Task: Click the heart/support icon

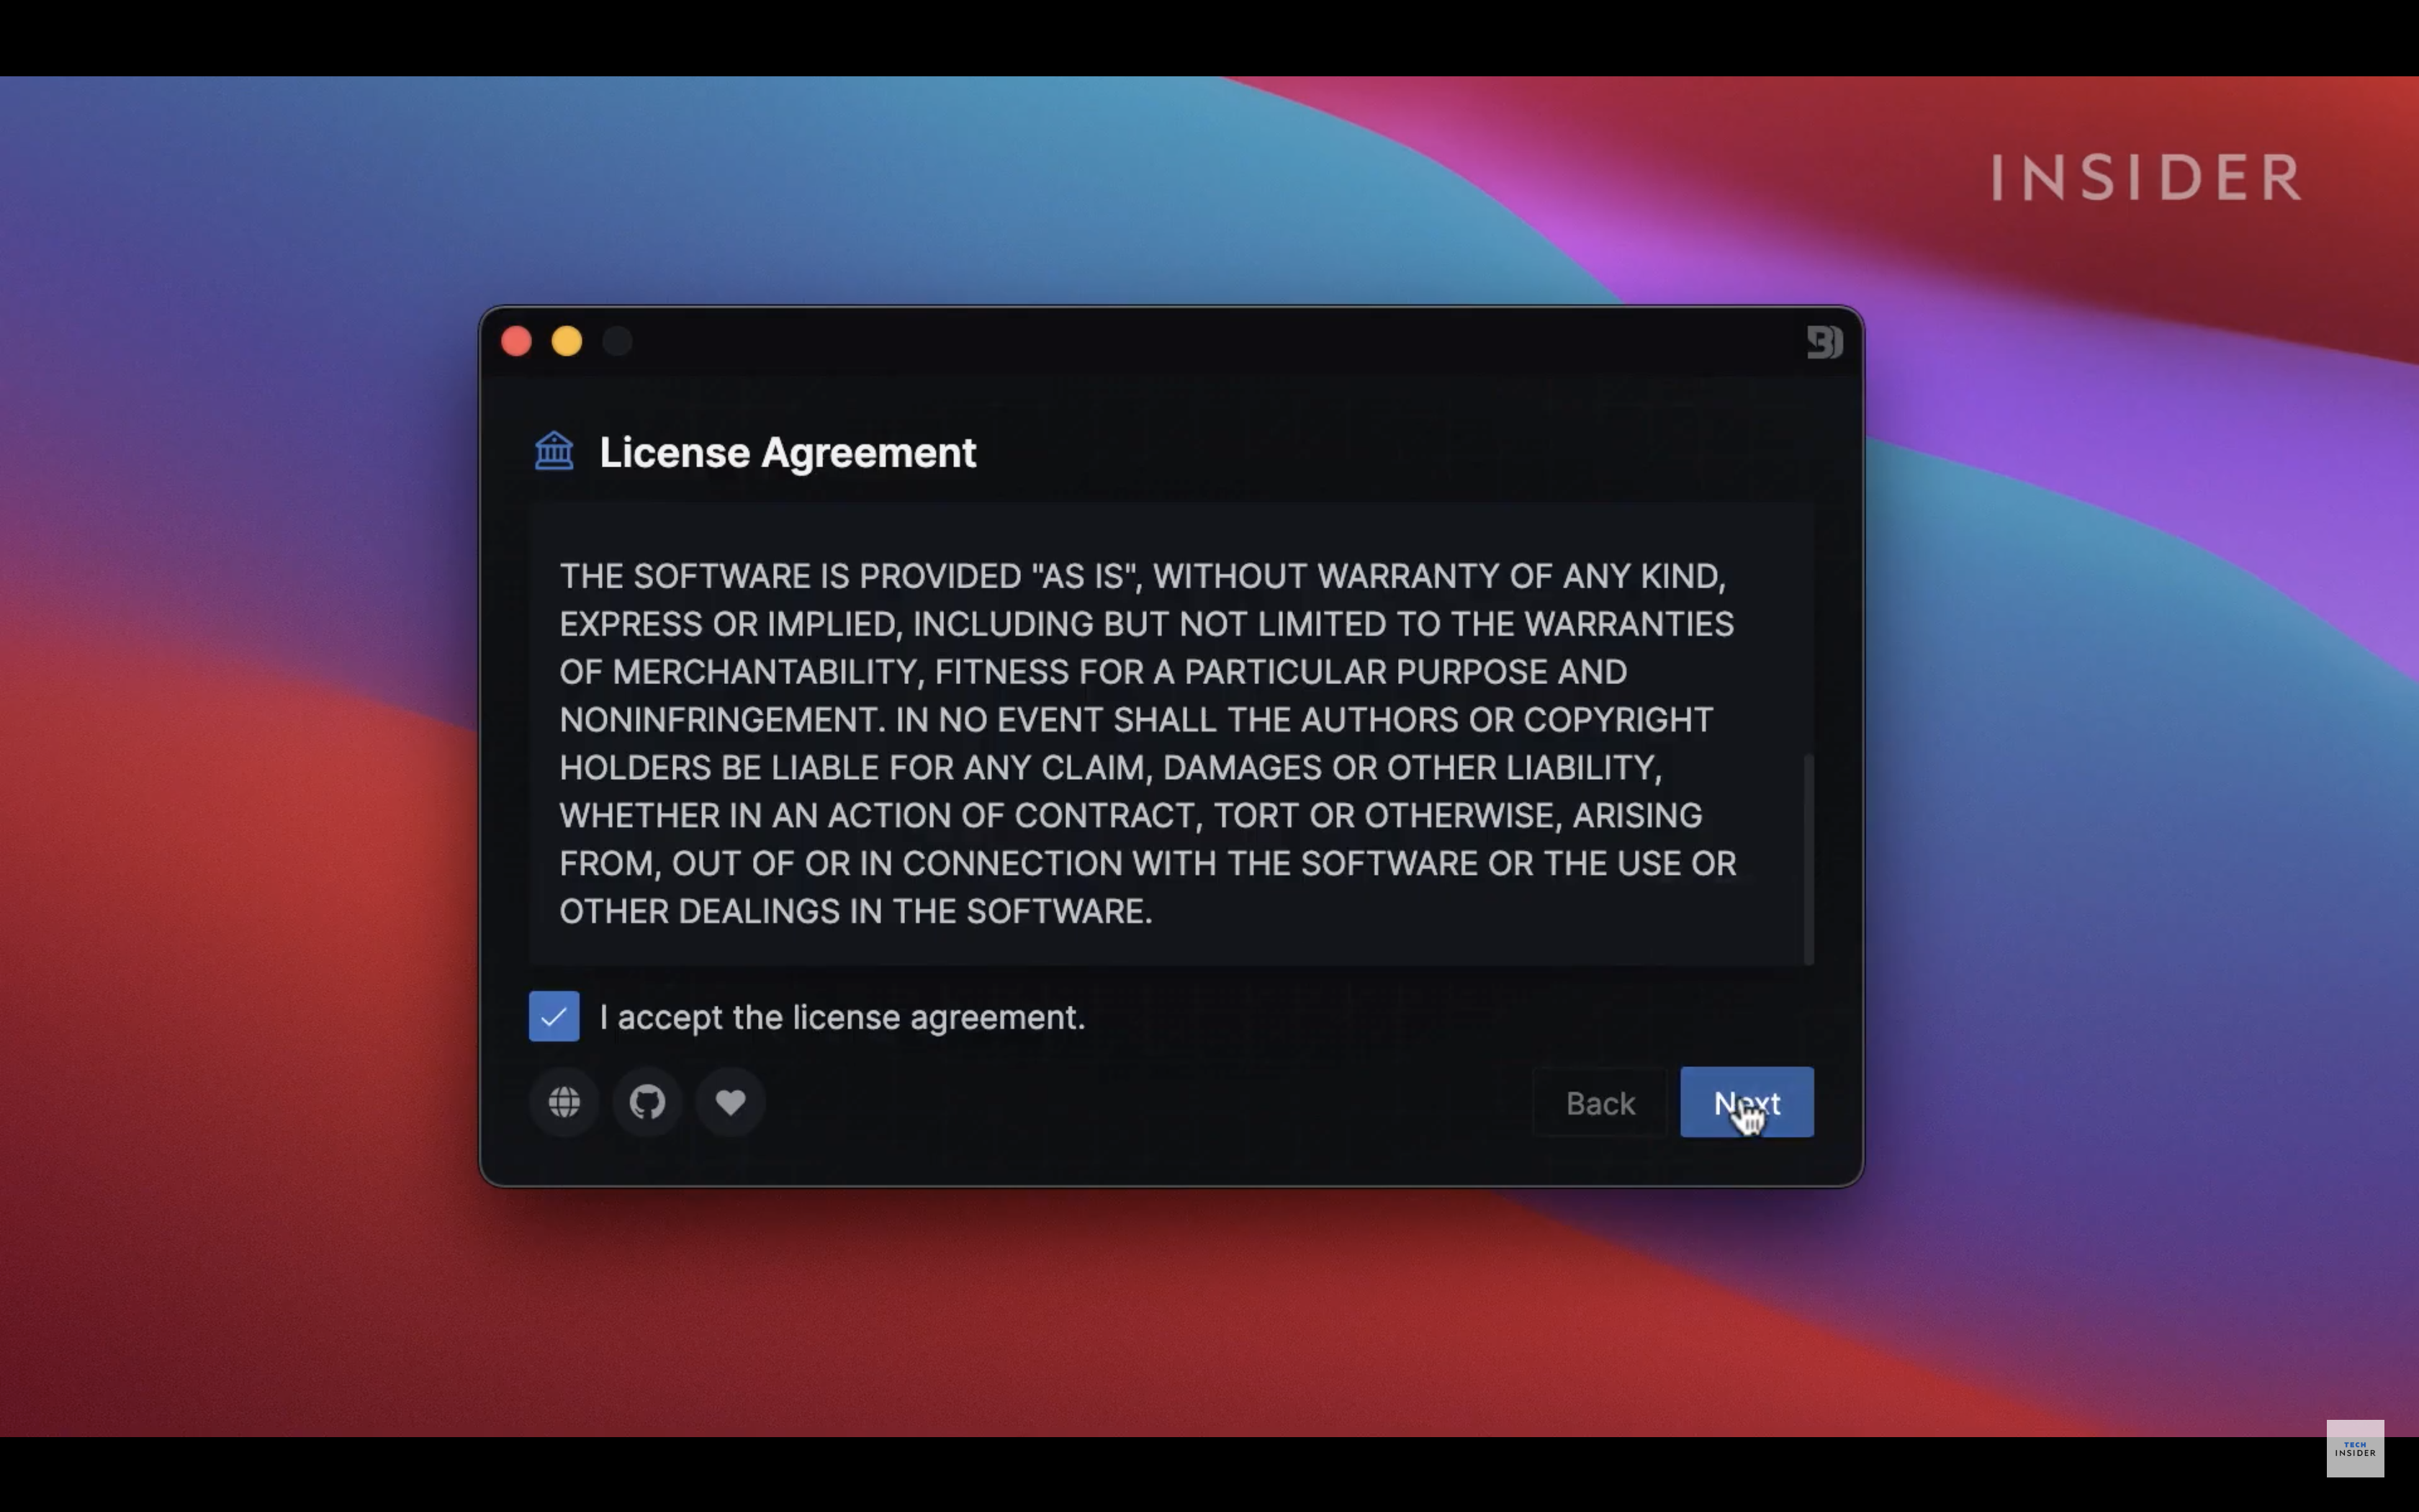Action: click(730, 1101)
